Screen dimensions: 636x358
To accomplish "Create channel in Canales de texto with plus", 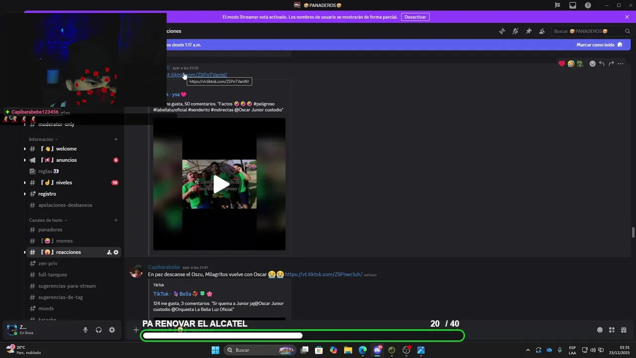I will [x=116, y=220].
